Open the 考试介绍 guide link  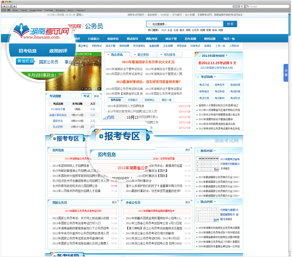(204, 85)
